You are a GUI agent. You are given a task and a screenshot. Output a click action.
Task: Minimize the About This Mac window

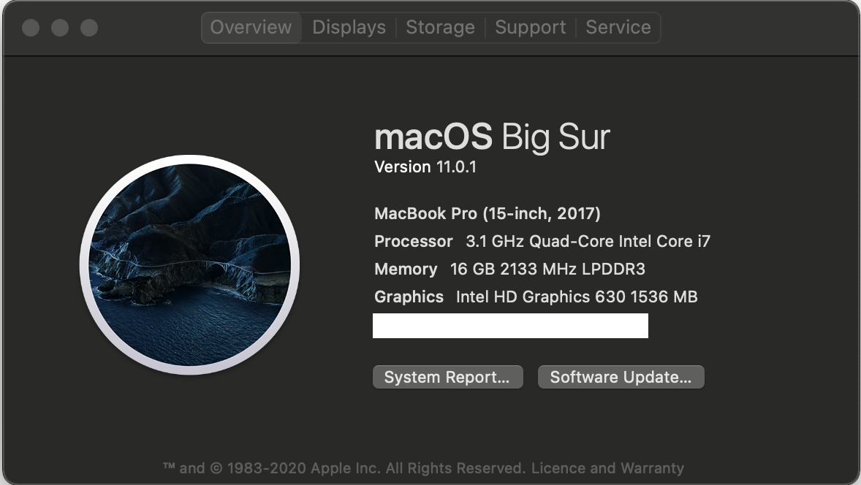click(x=60, y=28)
